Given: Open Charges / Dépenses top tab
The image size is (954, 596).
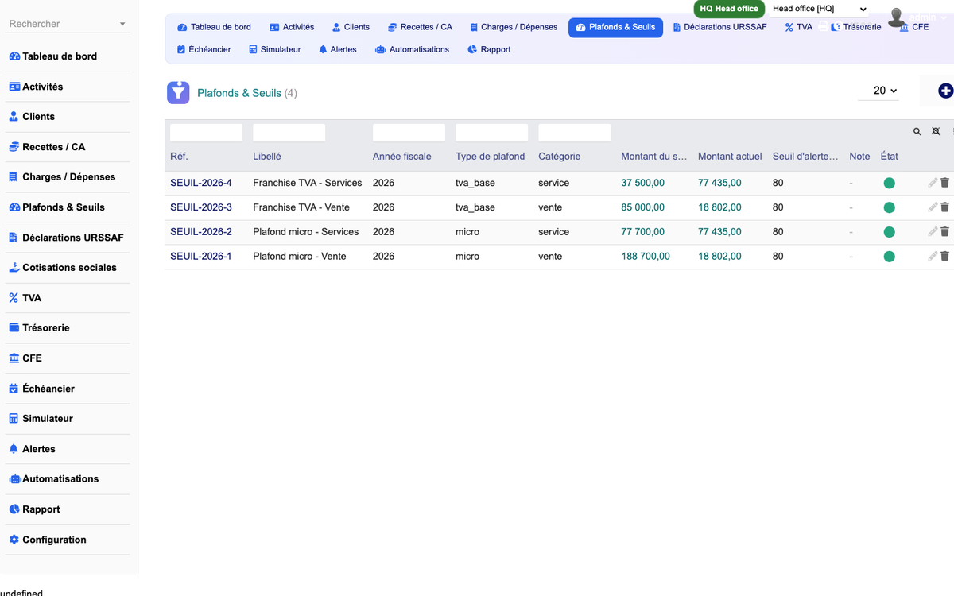Looking at the screenshot, I should (x=513, y=27).
